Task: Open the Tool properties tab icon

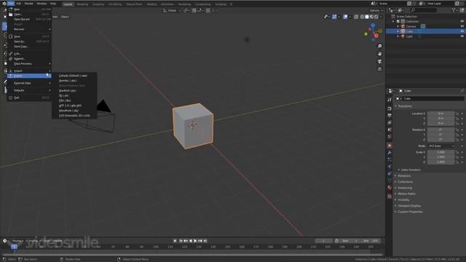Action: (390, 100)
